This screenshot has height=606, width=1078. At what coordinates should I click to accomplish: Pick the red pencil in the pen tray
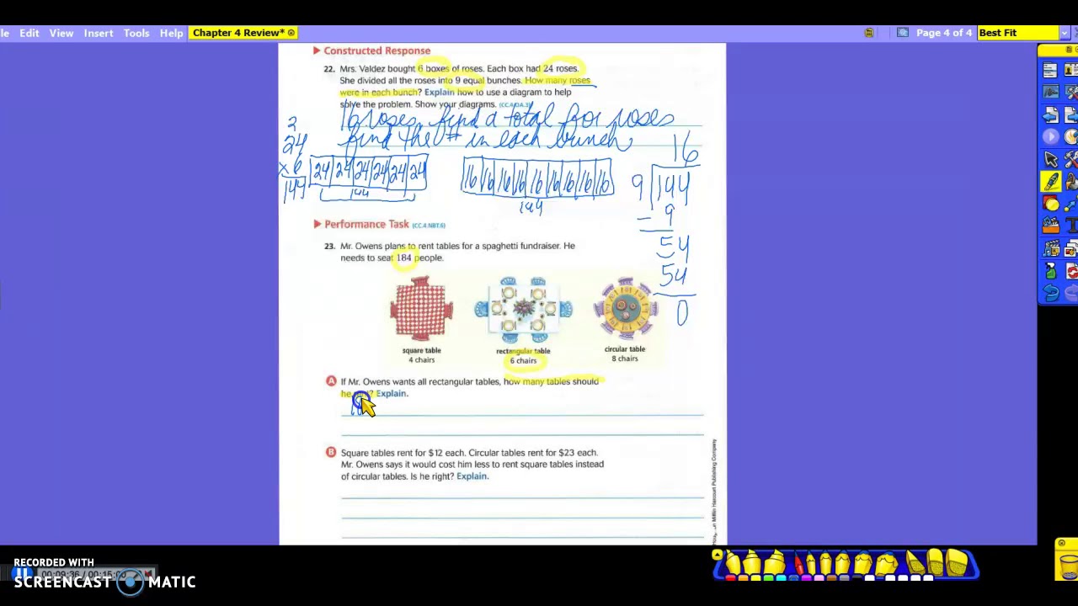point(799,565)
